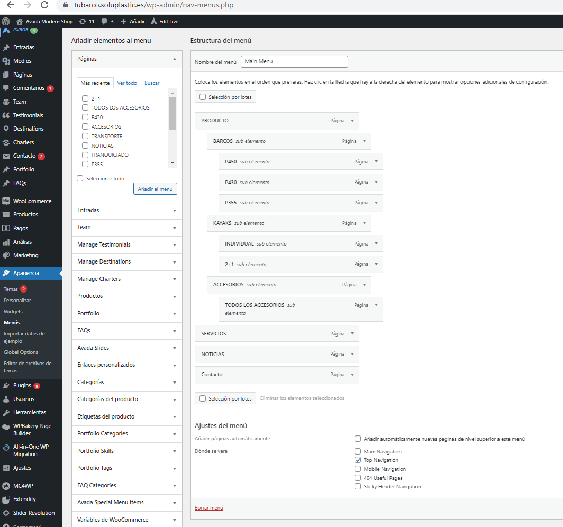This screenshot has width=563, height=527.
Task: Expand the BARCOS sub element arrow
Action: (x=365, y=141)
